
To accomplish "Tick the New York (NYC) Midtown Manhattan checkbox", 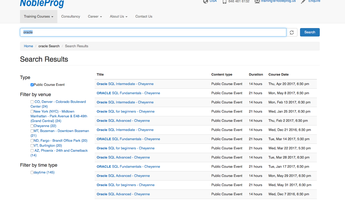I will (32, 112).
